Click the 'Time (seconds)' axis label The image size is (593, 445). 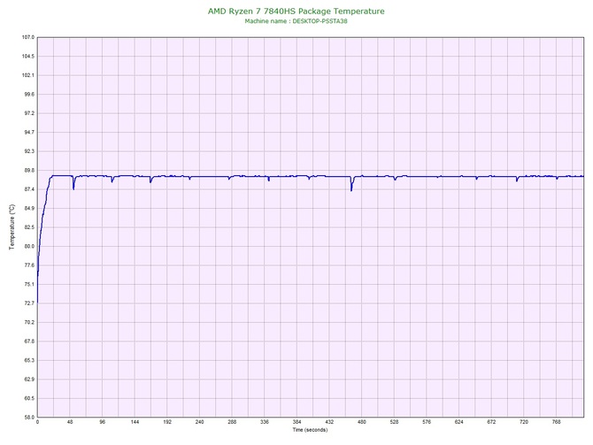(x=310, y=430)
